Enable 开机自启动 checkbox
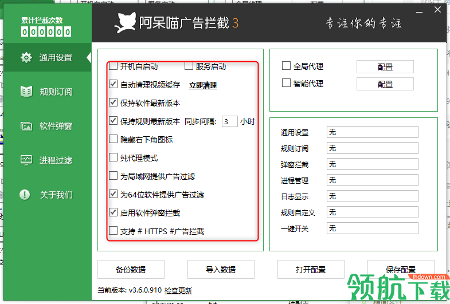The height and width of the screenshot is (304, 450). pyautogui.click(x=114, y=66)
